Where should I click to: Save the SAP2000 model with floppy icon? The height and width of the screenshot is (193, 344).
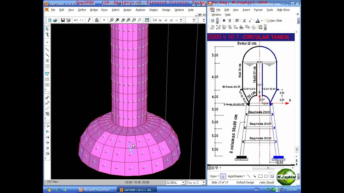63,20
